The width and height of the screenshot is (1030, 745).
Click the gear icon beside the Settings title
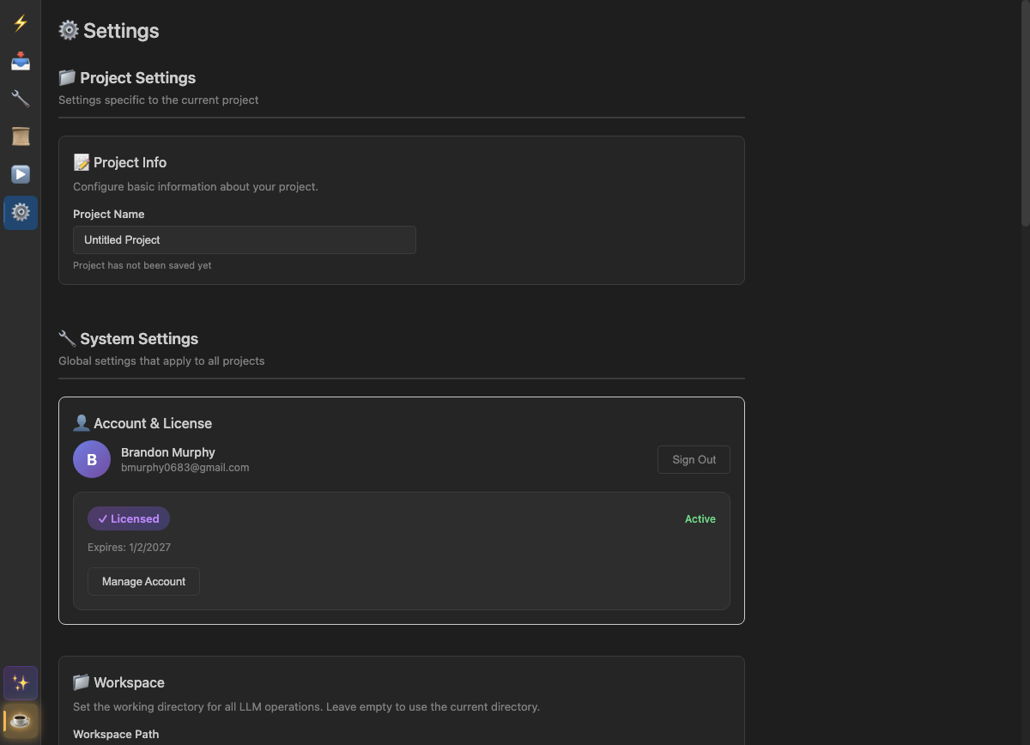[67, 30]
